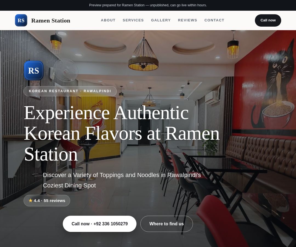This screenshot has height=247, width=296.
Task: Click the Ramen Station brand name
Action: 51,20
